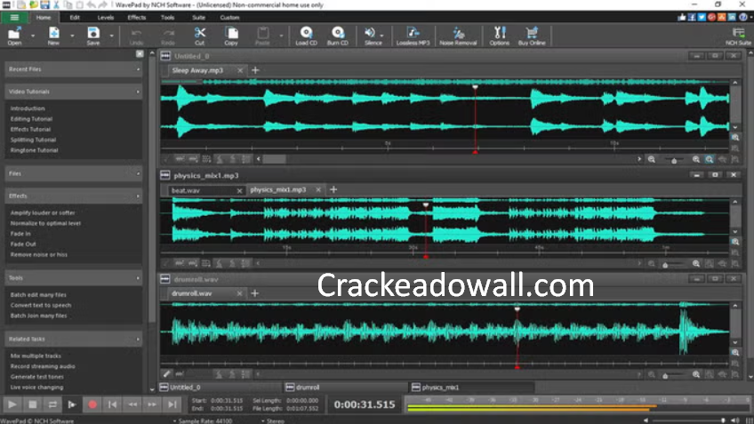The height and width of the screenshot is (424, 754).
Task: Click the Fast Forward button
Action: coord(152,404)
